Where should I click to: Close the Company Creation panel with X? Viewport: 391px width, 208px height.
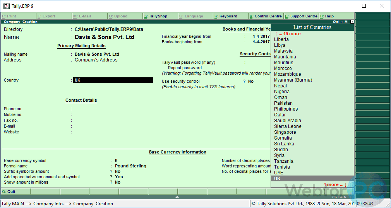click(352, 22)
